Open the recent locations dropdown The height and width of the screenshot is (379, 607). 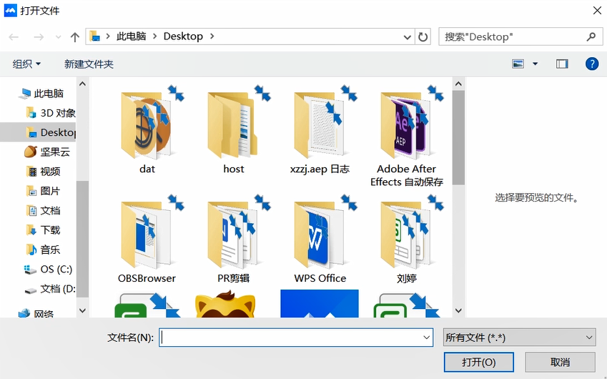pyautogui.click(x=58, y=37)
